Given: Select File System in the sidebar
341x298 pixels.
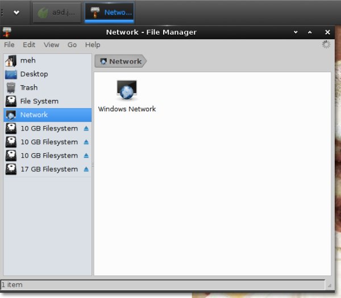Looking at the screenshot, I should pyautogui.click(x=39, y=101).
